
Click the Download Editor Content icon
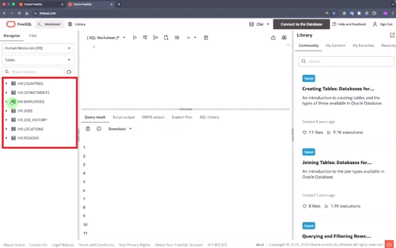coord(166,38)
